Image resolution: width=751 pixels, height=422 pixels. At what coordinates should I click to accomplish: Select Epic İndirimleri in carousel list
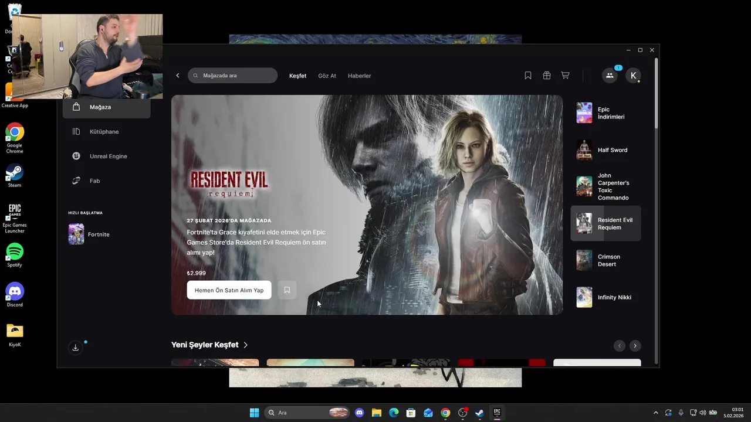[x=605, y=113]
